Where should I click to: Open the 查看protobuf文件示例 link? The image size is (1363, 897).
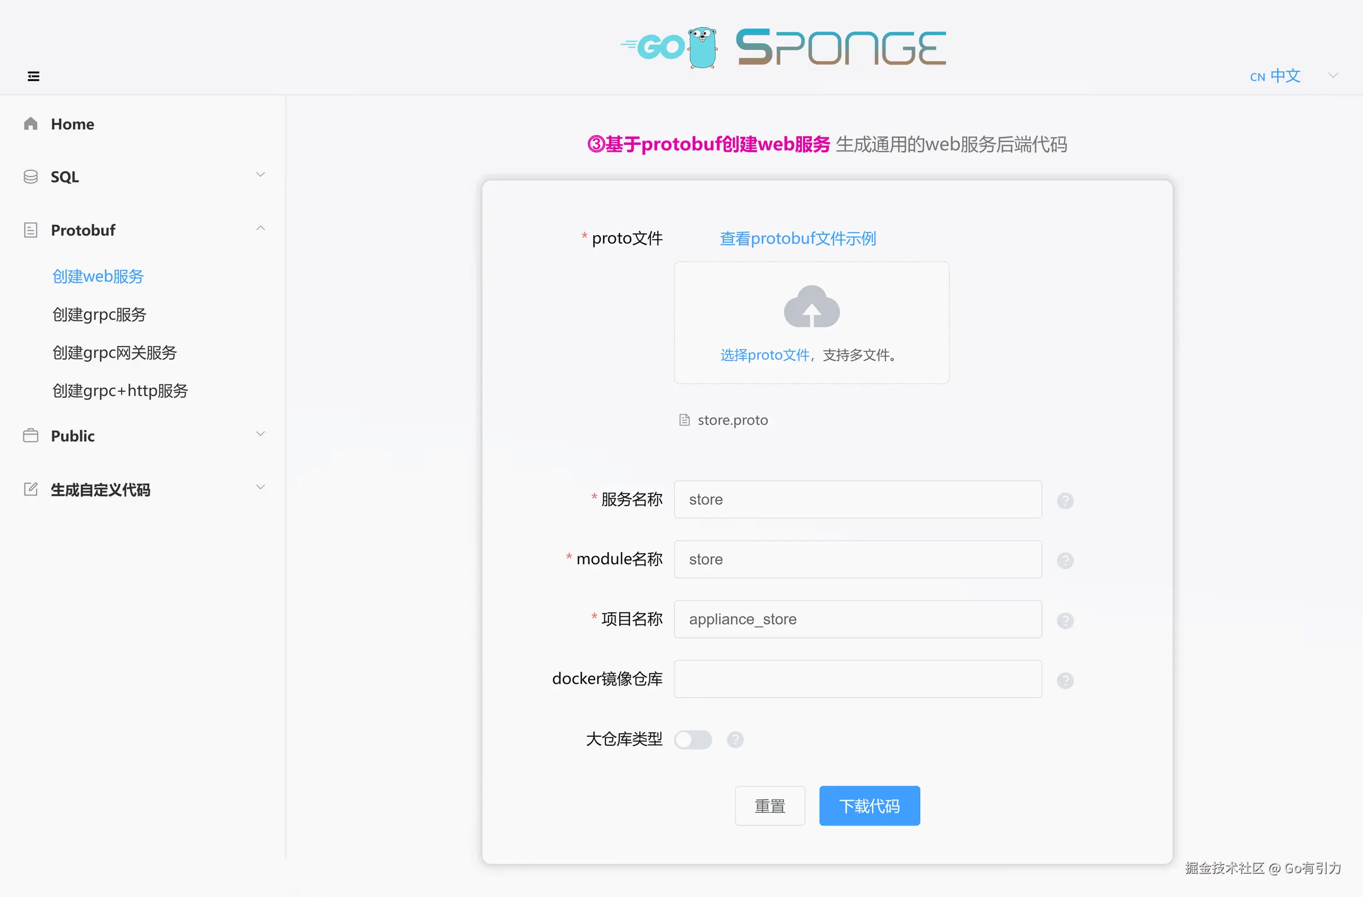tap(797, 238)
